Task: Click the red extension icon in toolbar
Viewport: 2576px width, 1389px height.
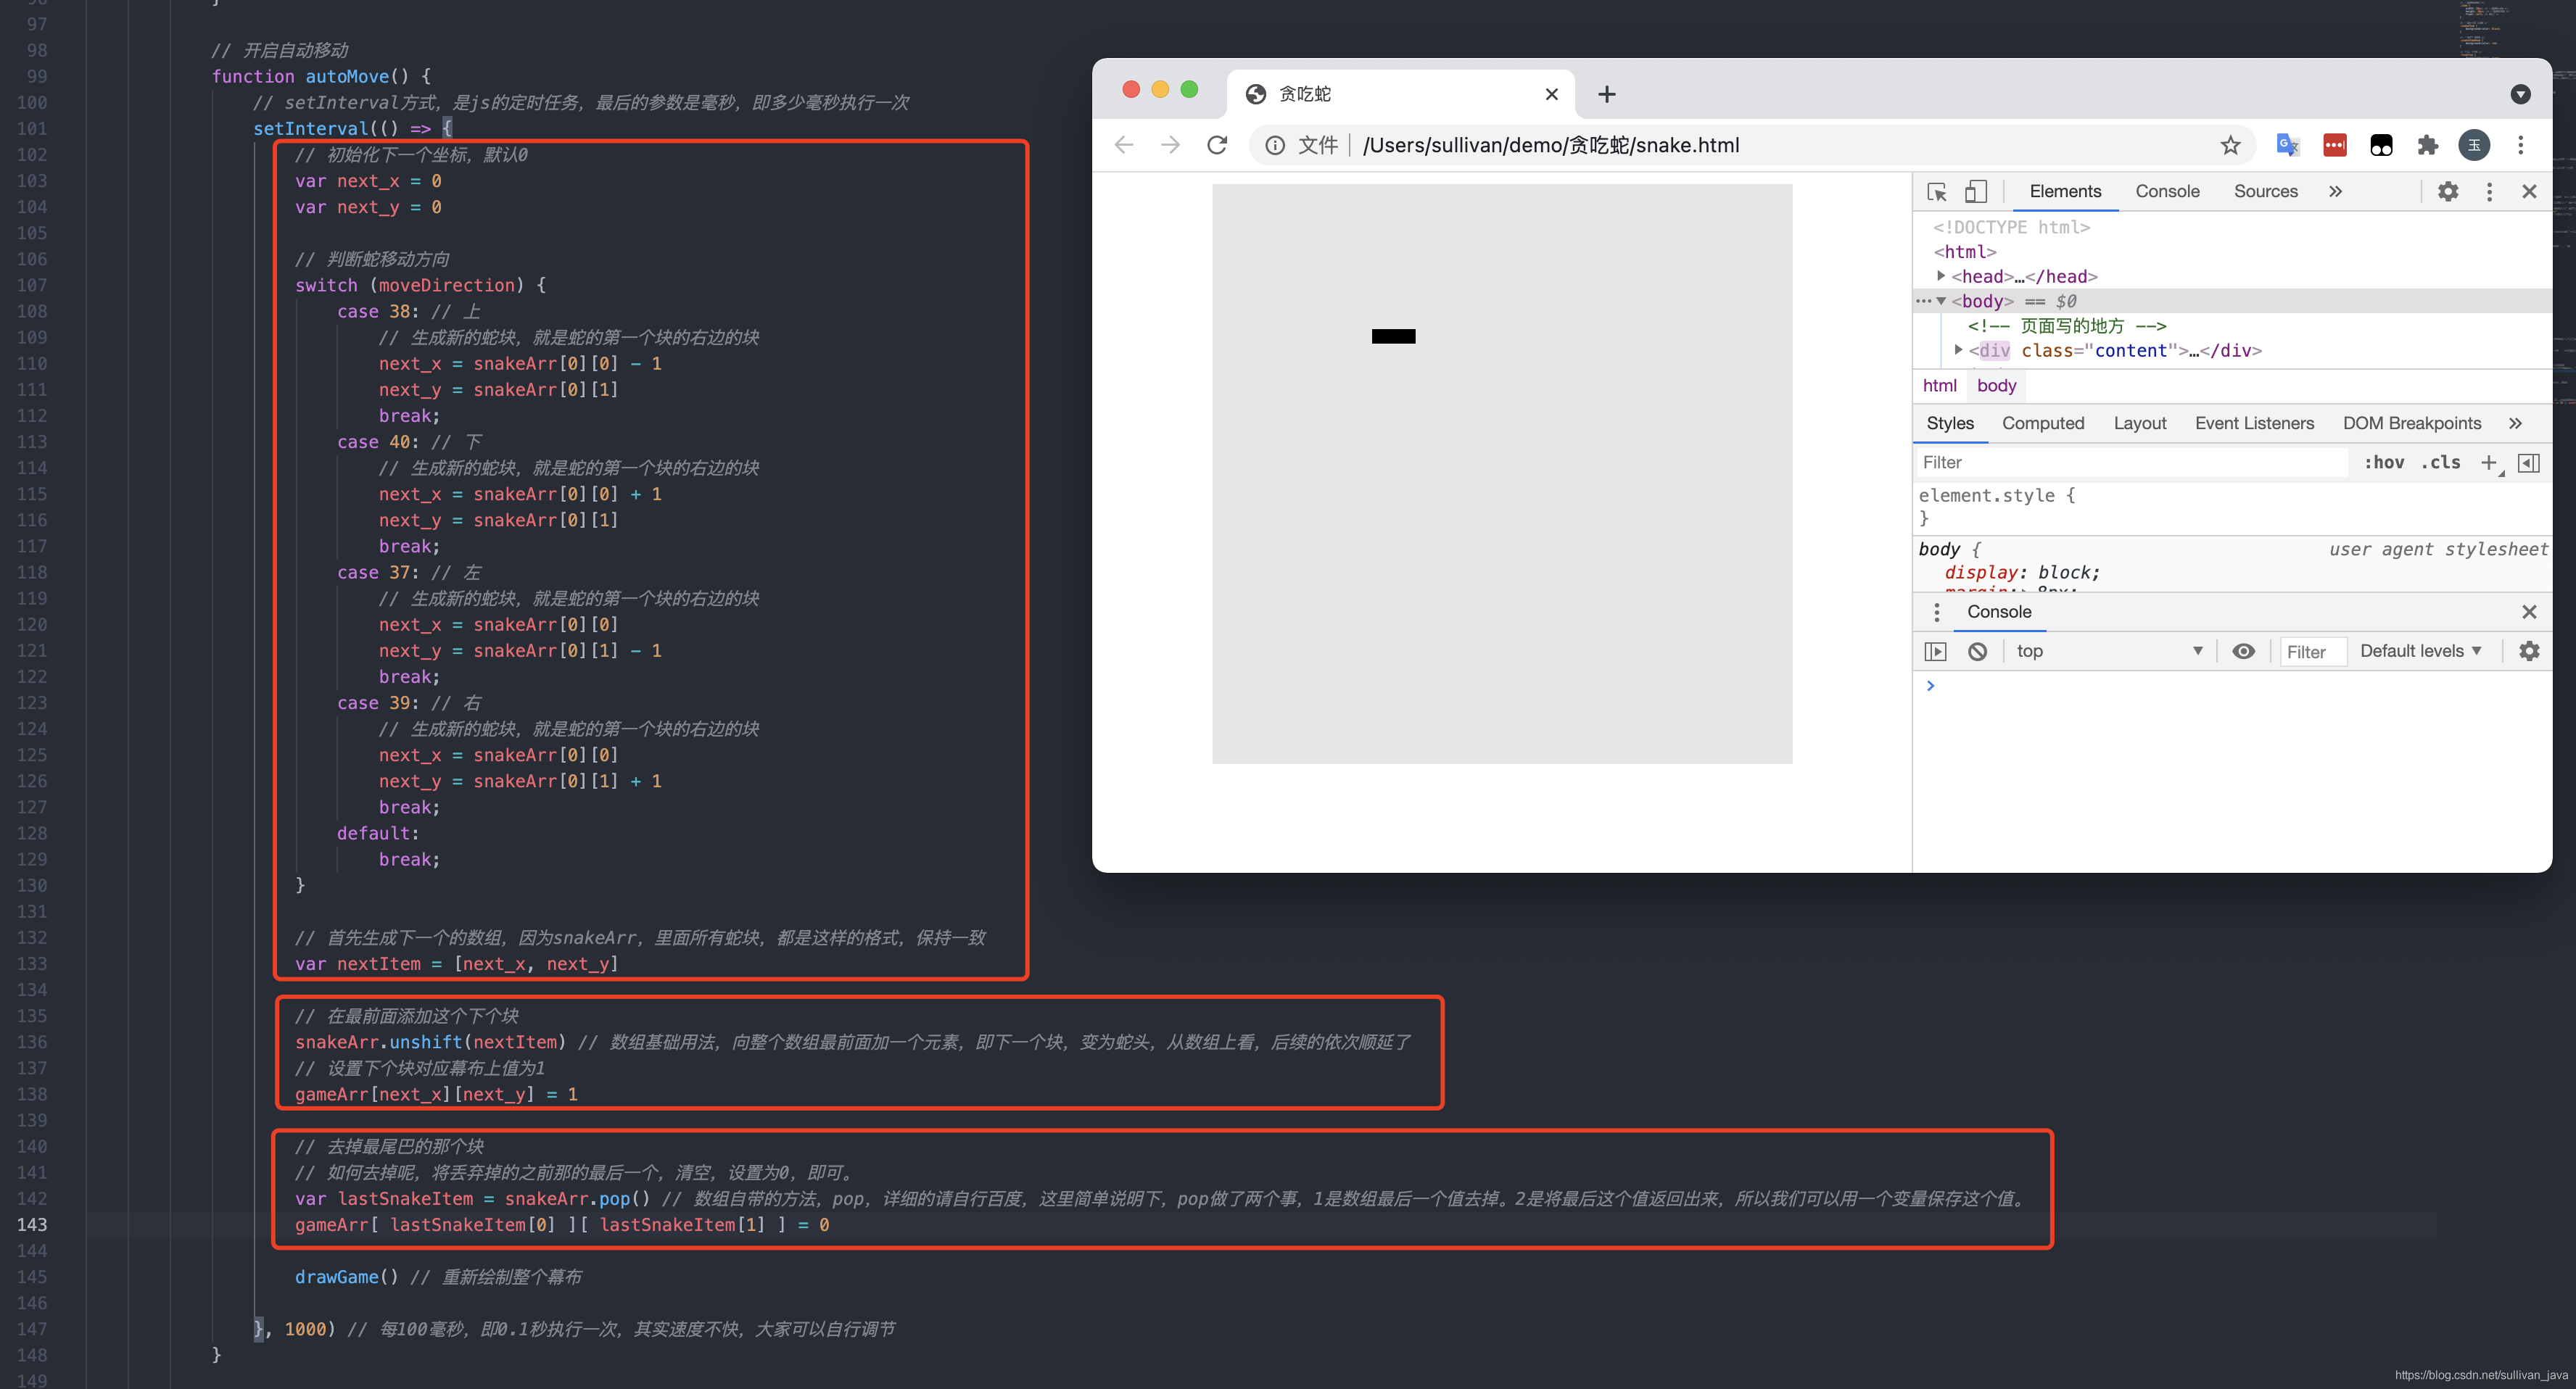Action: pos(2334,145)
